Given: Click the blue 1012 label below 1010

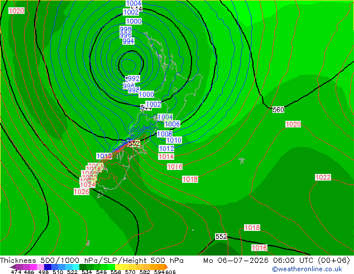Looking at the screenshot, I should 166,149.
